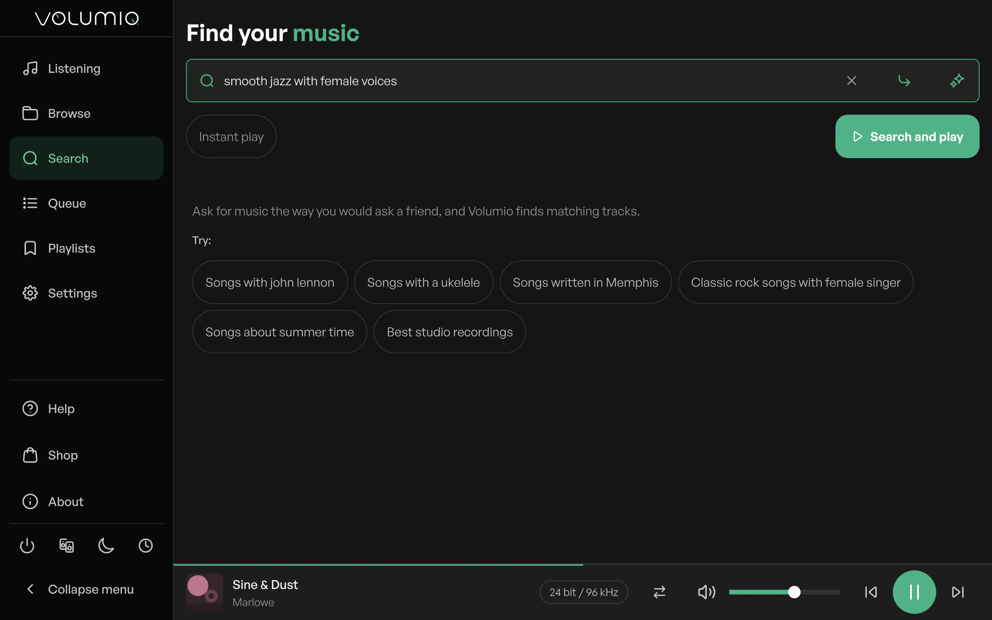992x620 pixels.
Task: Click the Search and play button
Action: pos(907,136)
